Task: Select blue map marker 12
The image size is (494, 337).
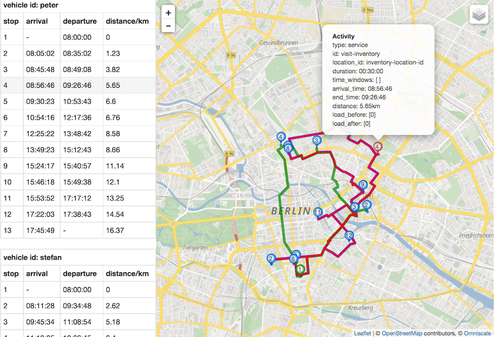Action: pyautogui.click(x=349, y=236)
